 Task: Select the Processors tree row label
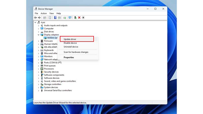coord(49,69)
